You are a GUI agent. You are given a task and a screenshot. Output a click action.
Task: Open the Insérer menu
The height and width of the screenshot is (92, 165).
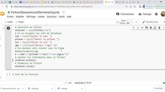coord(41,17)
